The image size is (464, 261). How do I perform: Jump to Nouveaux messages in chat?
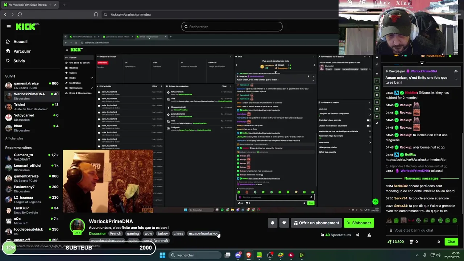421,178
